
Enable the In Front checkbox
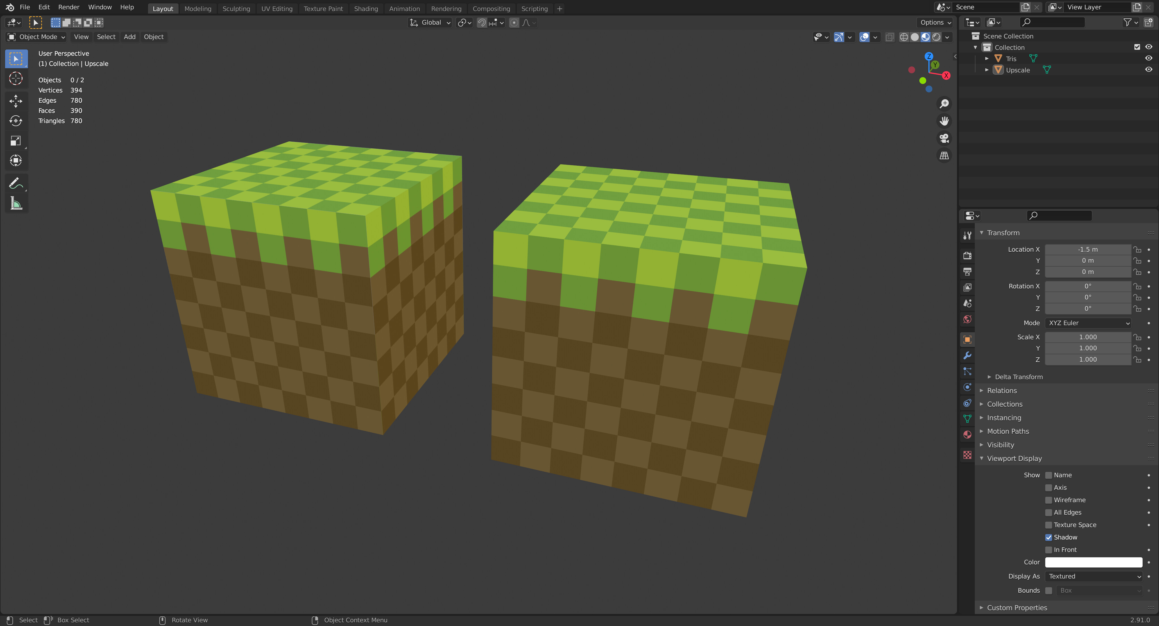1049,550
